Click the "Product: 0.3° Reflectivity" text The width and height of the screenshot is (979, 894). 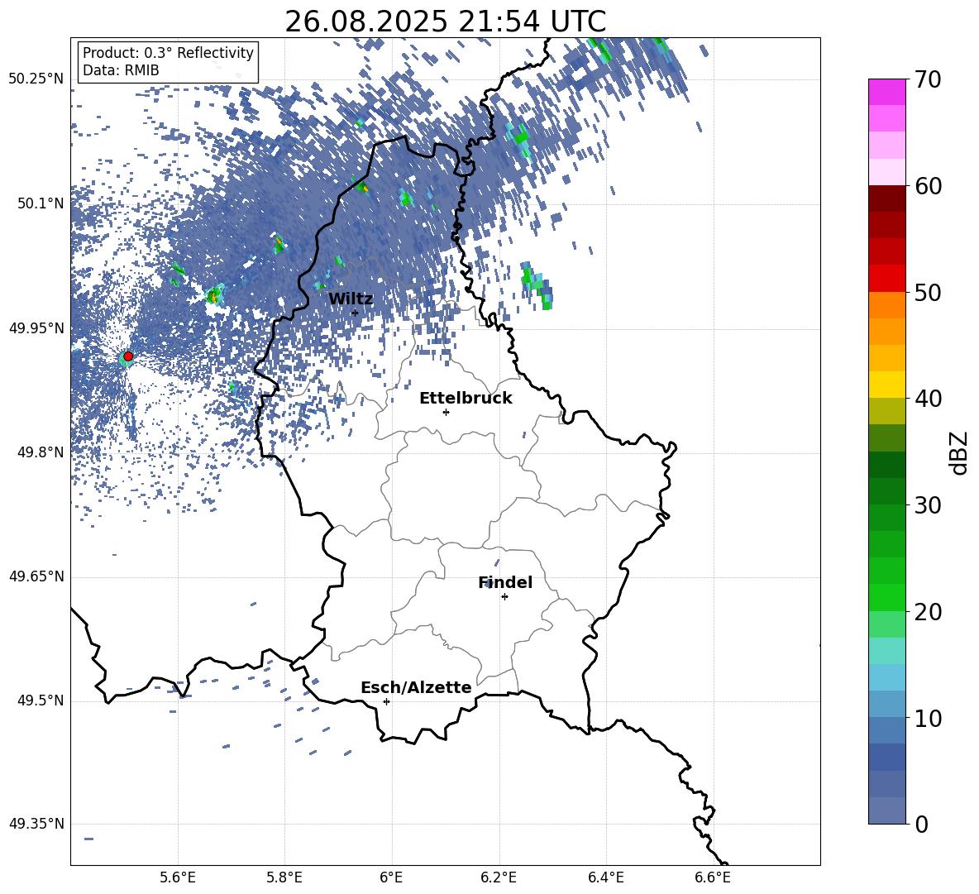coord(168,52)
